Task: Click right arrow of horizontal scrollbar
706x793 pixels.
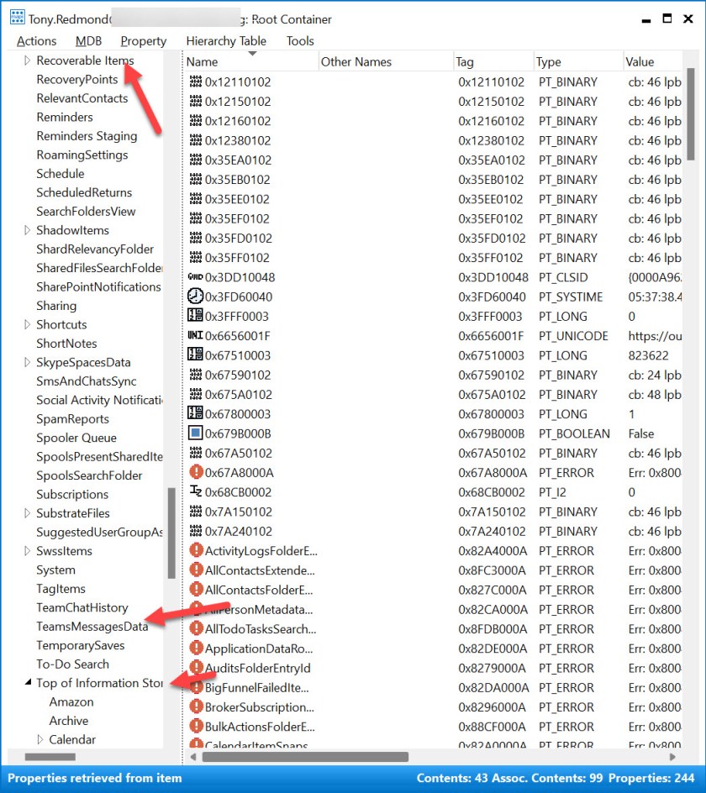Action: point(672,757)
